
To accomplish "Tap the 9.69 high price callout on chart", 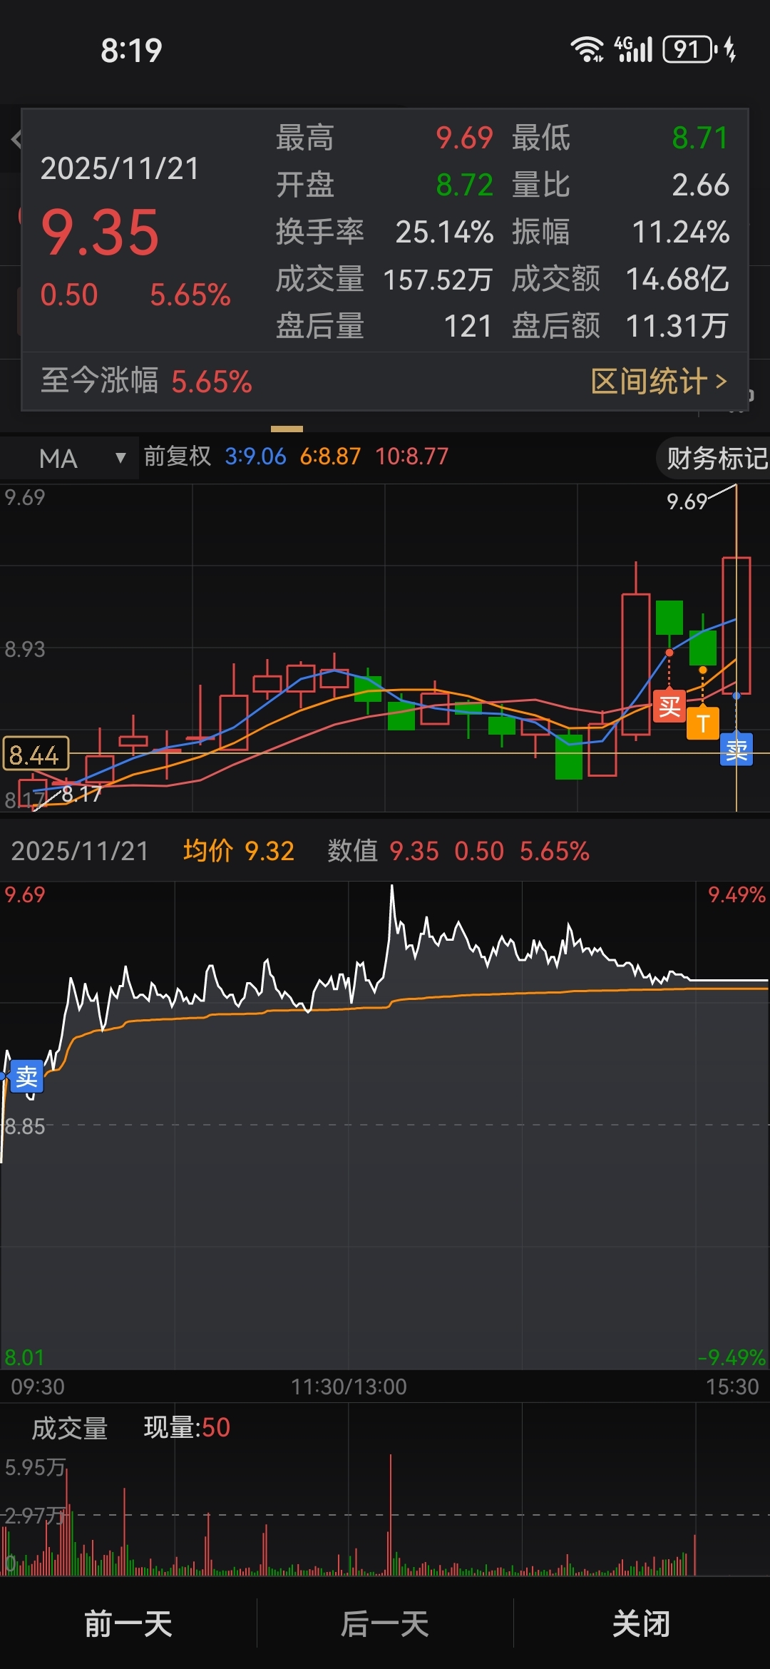I will click(x=687, y=501).
